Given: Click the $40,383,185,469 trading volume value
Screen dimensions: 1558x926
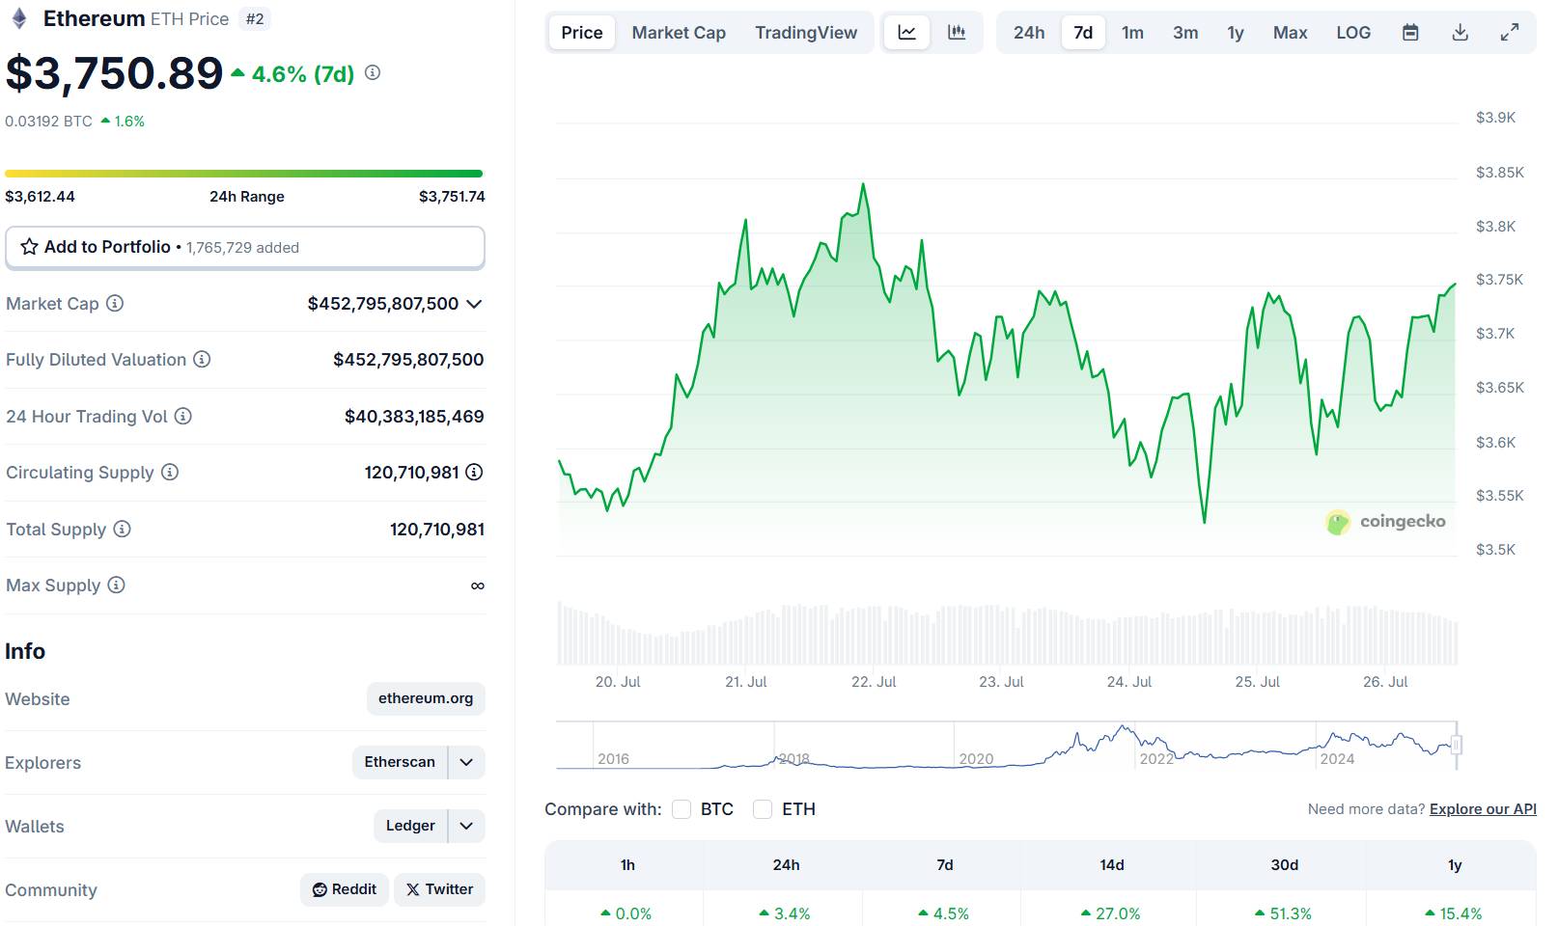Looking at the screenshot, I should tap(414, 416).
